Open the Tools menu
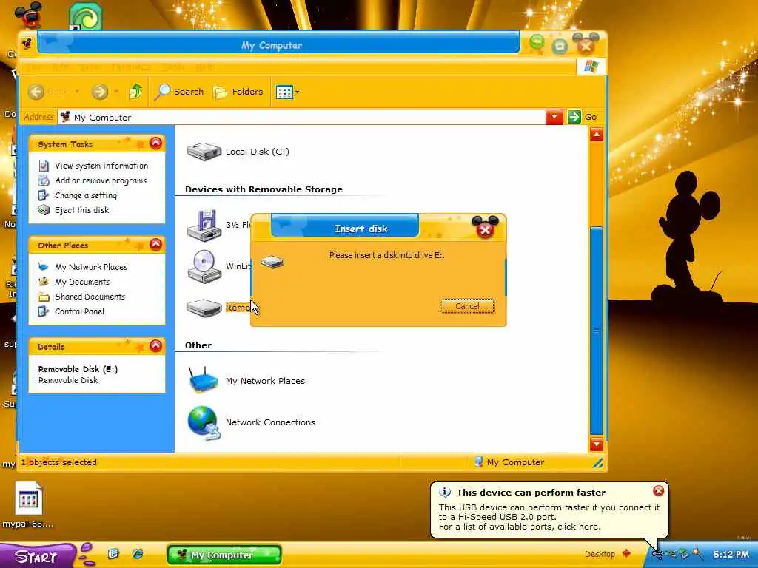The width and height of the screenshot is (758, 568). [x=172, y=67]
